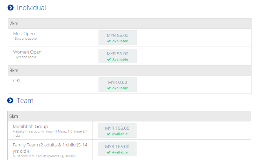Select the Women Open MYR 55.00 option
256x160 pixels.
(x=118, y=56)
